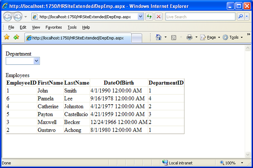
Task: Click the Favorites Center star icon
Action: [7, 37]
